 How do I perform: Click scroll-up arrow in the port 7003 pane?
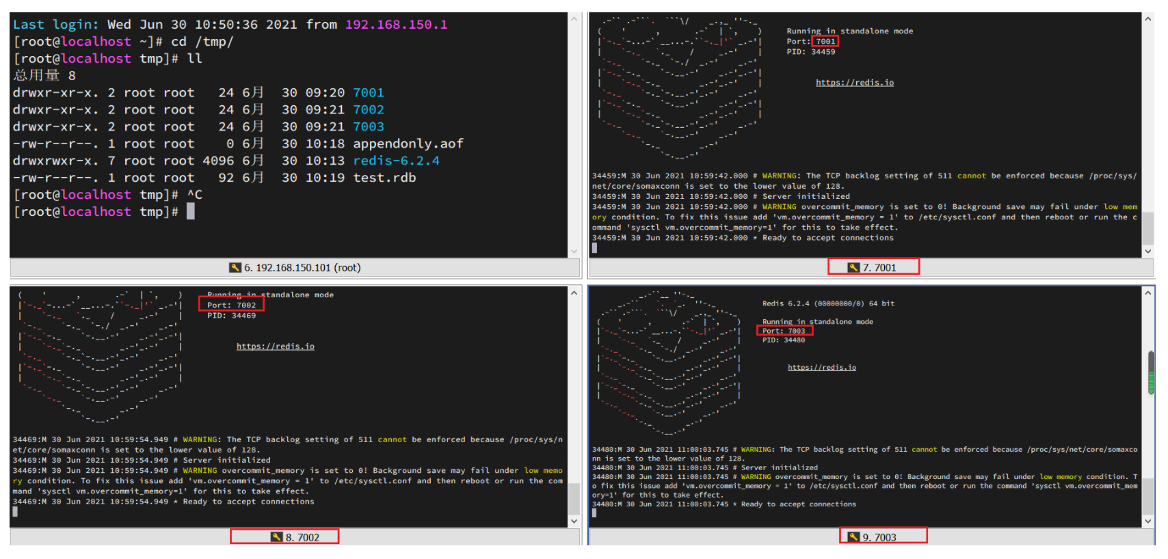click(1148, 293)
